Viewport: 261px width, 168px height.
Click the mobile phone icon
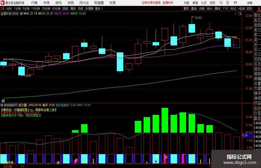tap(228, 3)
